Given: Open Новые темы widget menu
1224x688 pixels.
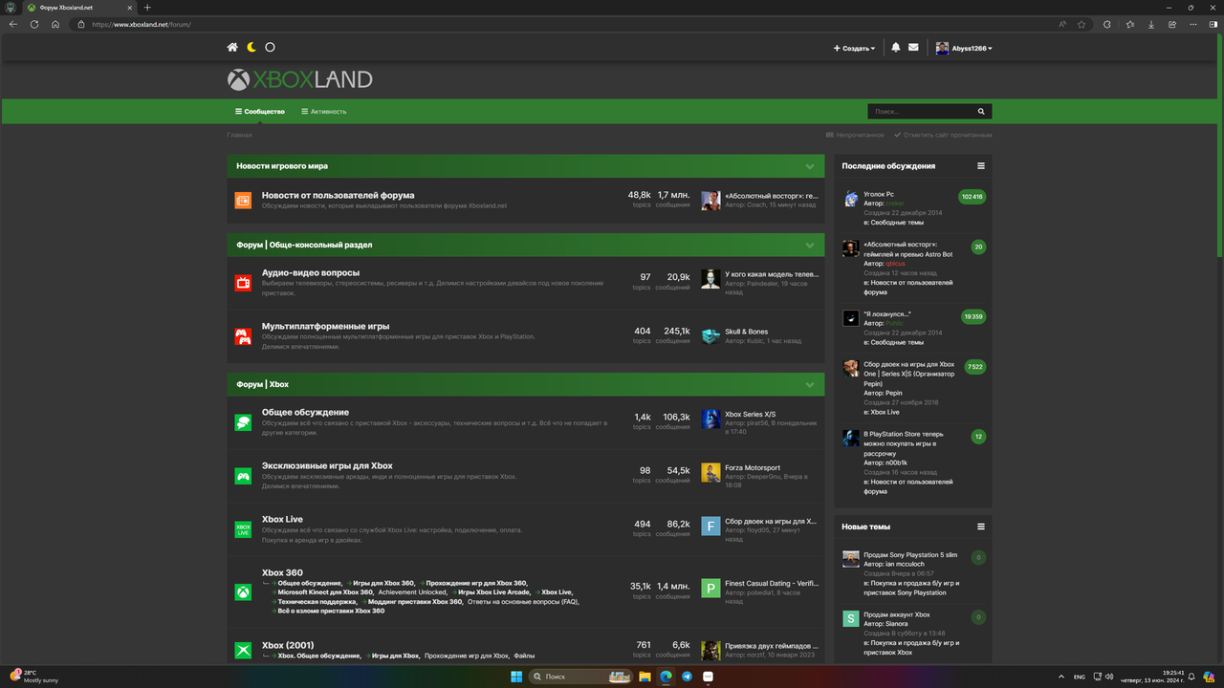Looking at the screenshot, I should point(980,527).
